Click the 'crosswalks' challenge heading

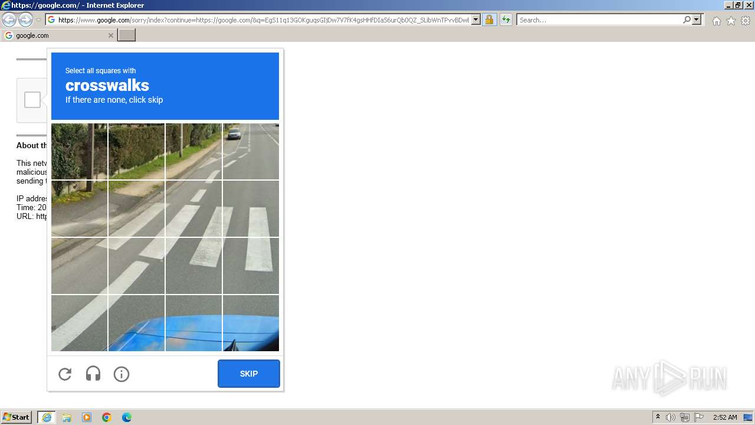coord(107,85)
